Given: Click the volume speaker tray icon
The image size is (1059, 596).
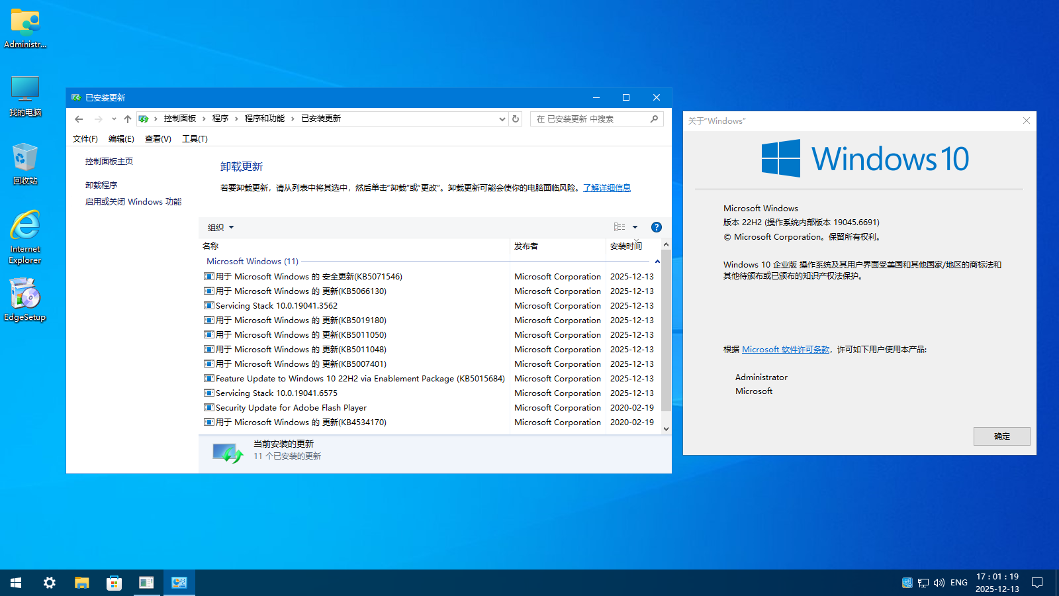Looking at the screenshot, I should [x=939, y=583].
